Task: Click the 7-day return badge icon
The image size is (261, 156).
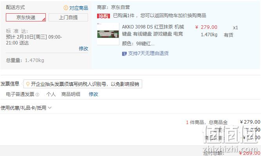Action: [124, 54]
